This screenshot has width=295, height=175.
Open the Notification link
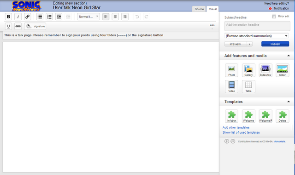tap(281, 8)
